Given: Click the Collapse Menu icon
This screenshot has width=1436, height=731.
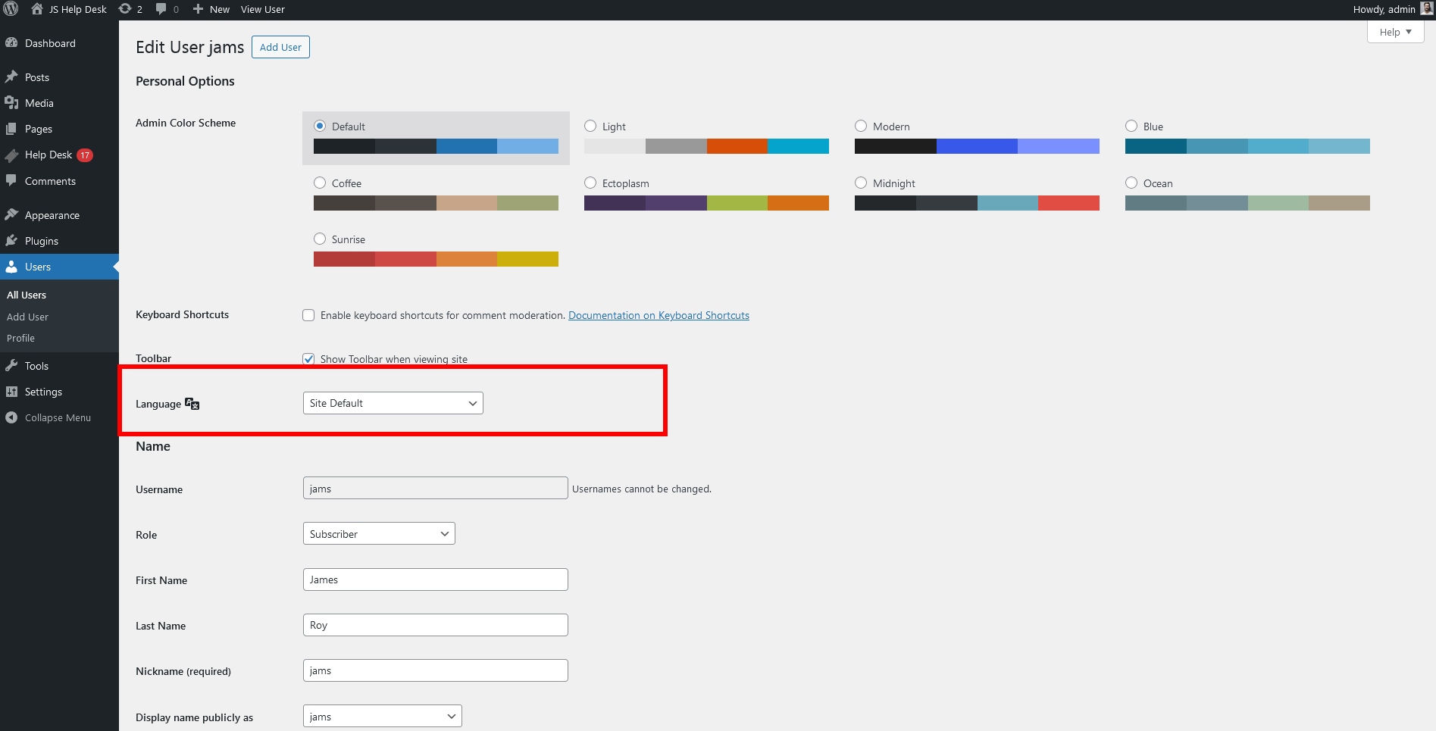Looking at the screenshot, I should 11,417.
